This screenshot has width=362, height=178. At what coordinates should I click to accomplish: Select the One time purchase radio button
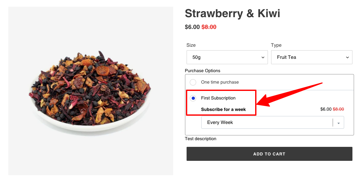193,82
